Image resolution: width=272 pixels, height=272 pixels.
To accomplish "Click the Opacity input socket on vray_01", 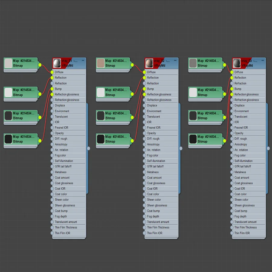I will pos(52,133).
